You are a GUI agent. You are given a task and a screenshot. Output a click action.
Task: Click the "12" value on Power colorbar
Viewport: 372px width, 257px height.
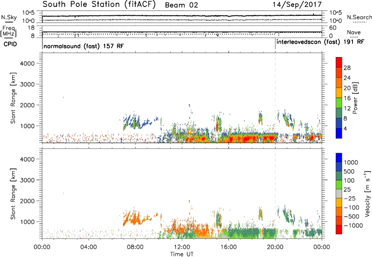[347, 109]
